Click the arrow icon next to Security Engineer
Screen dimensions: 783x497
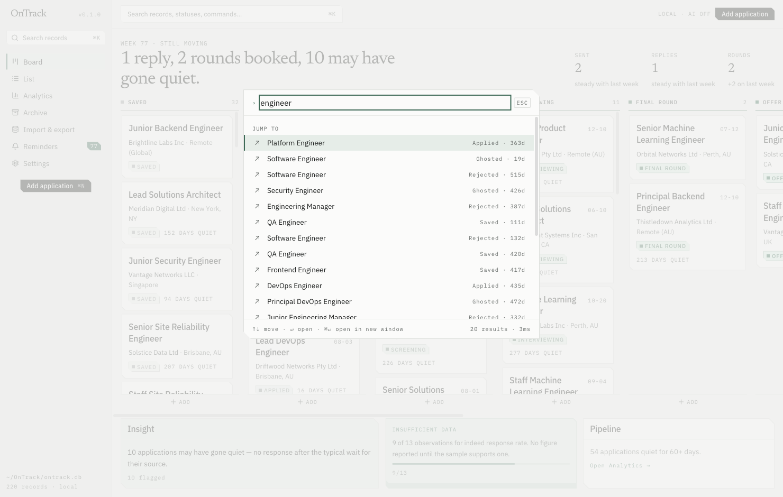(x=257, y=190)
